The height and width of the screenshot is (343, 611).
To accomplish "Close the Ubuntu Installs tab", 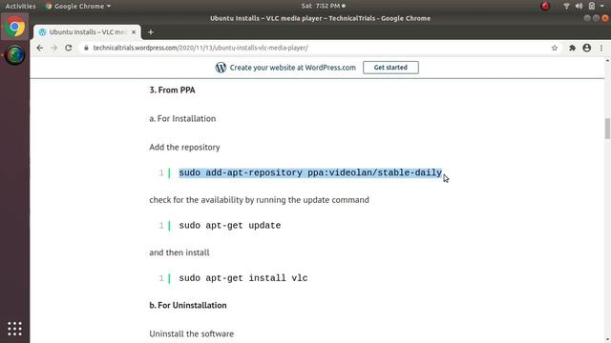I will (x=134, y=32).
